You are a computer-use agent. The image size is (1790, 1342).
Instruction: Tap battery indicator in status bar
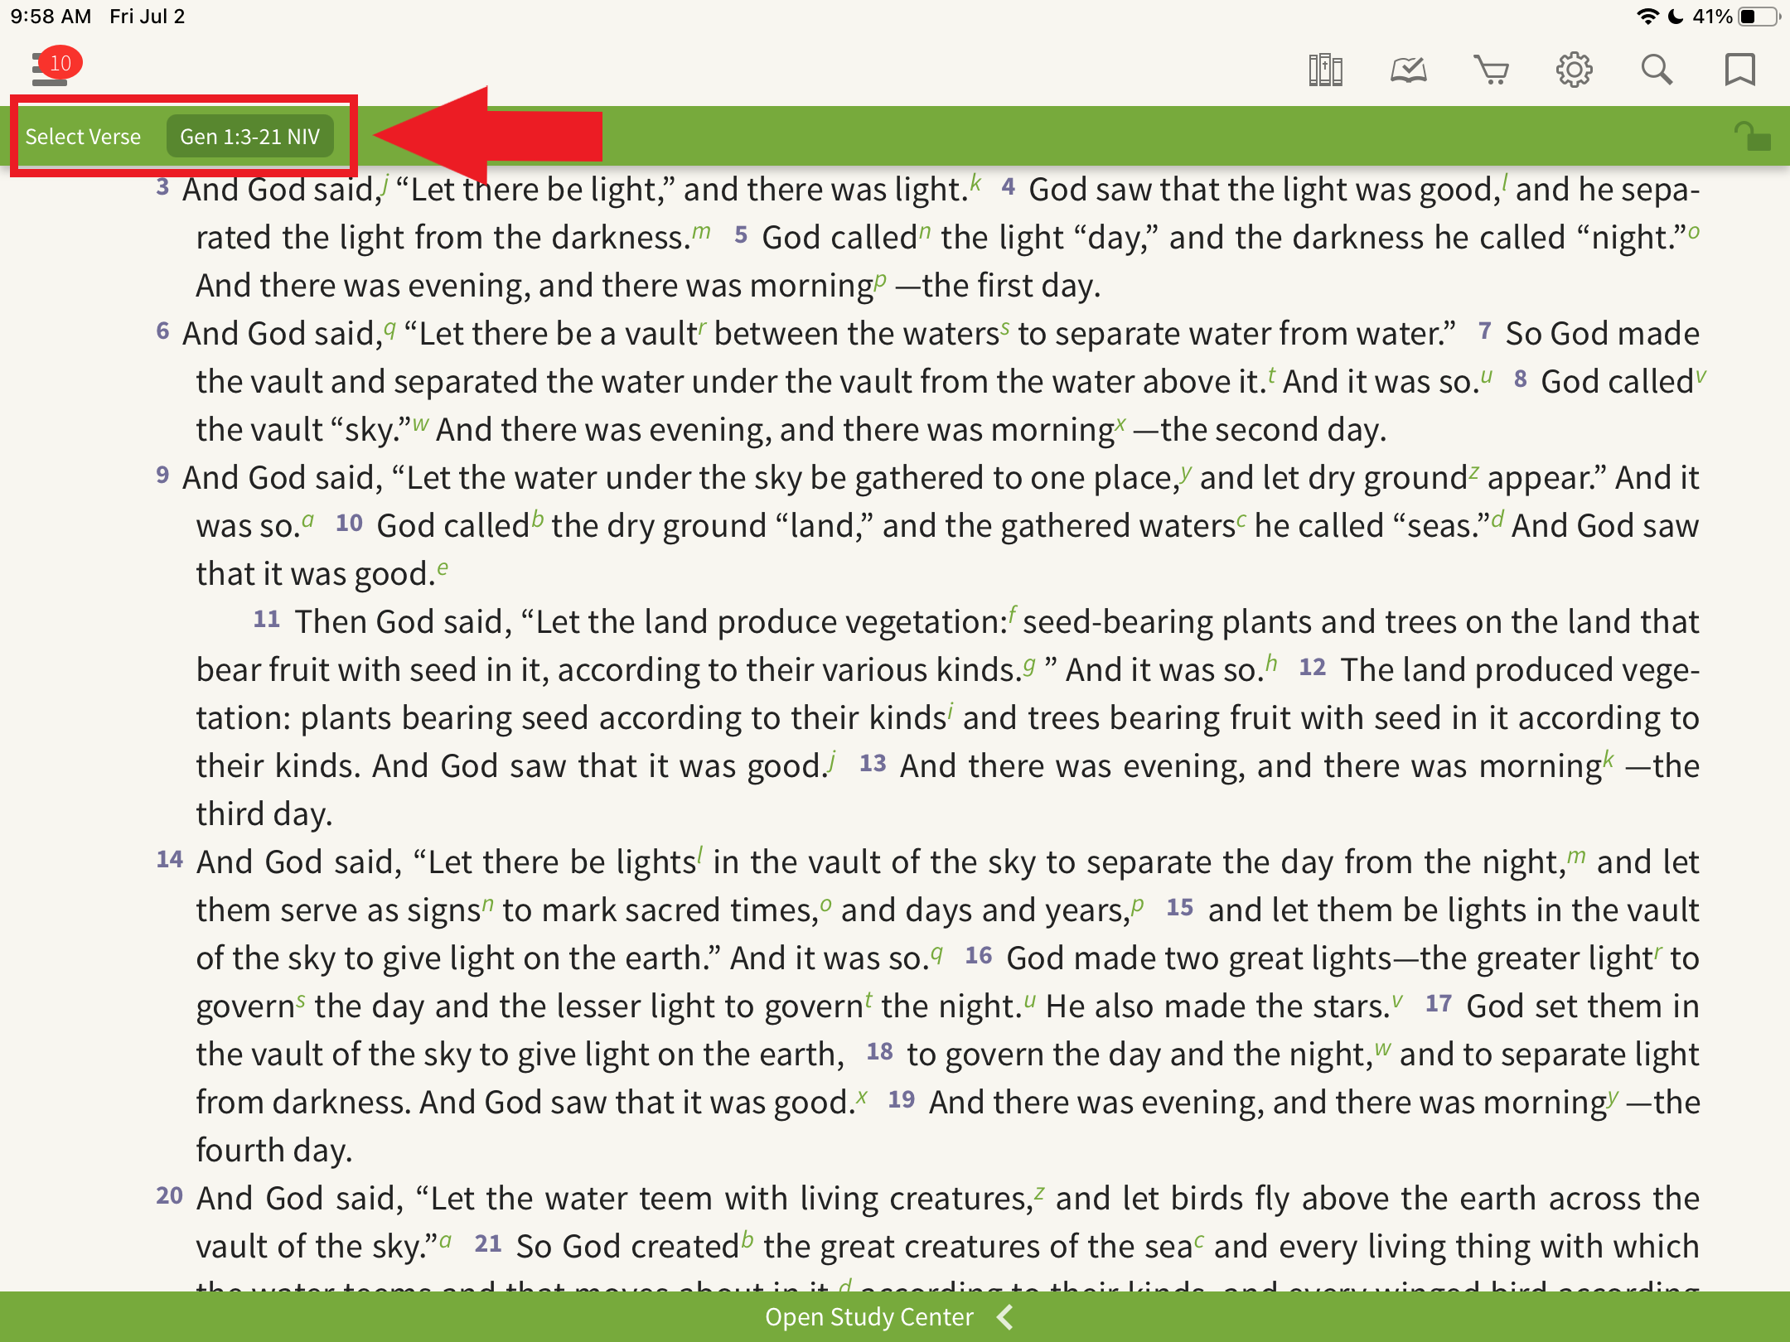pyautogui.click(x=1758, y=17)
